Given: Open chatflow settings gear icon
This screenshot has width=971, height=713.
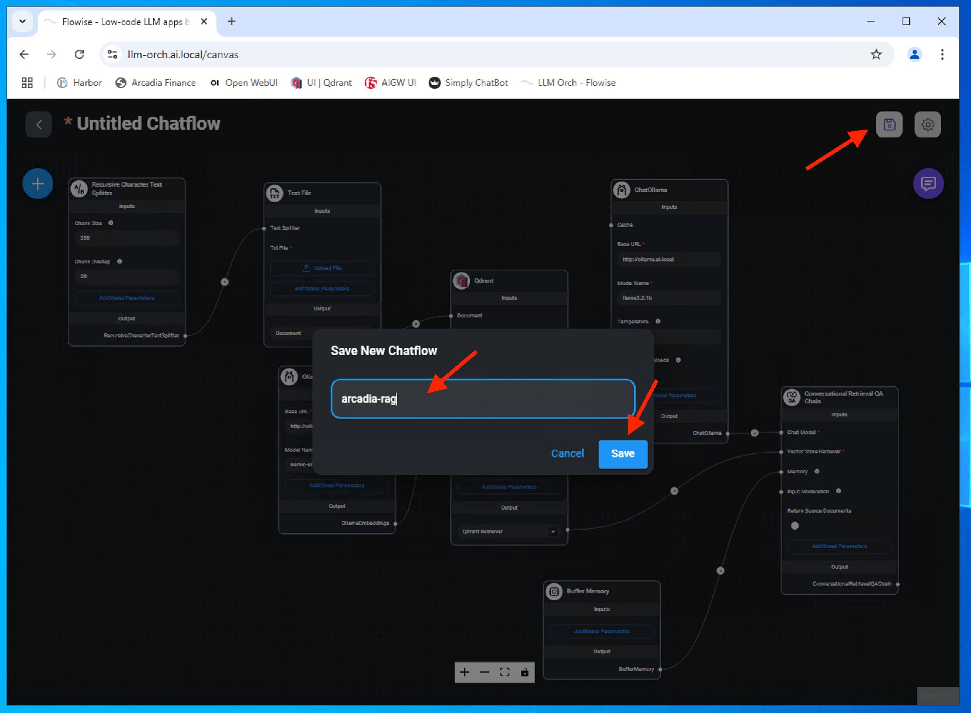Looking at the screenshot, I should point(927,125).
